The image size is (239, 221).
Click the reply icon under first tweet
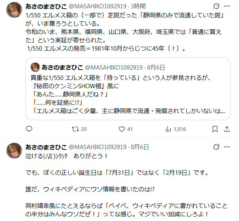coord(29,129)
